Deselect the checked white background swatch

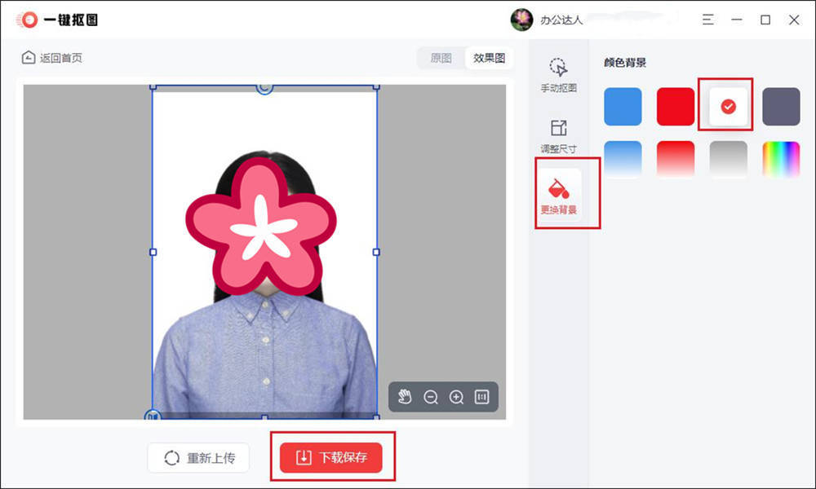point(727,106)
